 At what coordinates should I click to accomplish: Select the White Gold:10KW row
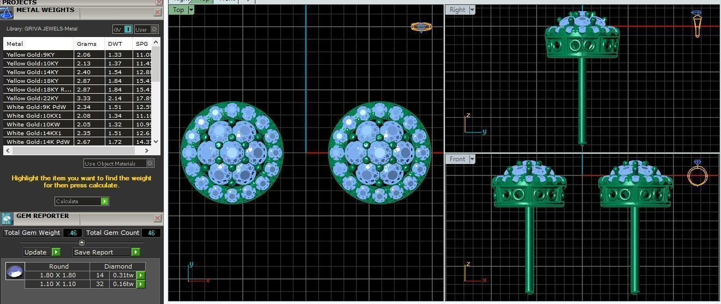click(x=78, y=124)
